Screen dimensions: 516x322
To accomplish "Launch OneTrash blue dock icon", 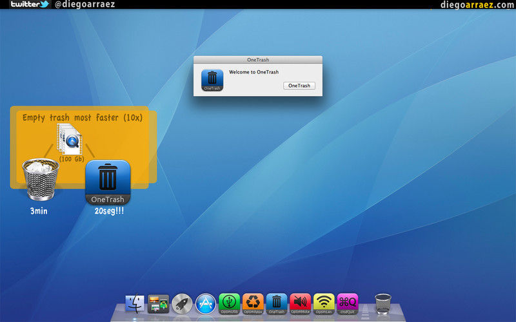I will 277,303.
